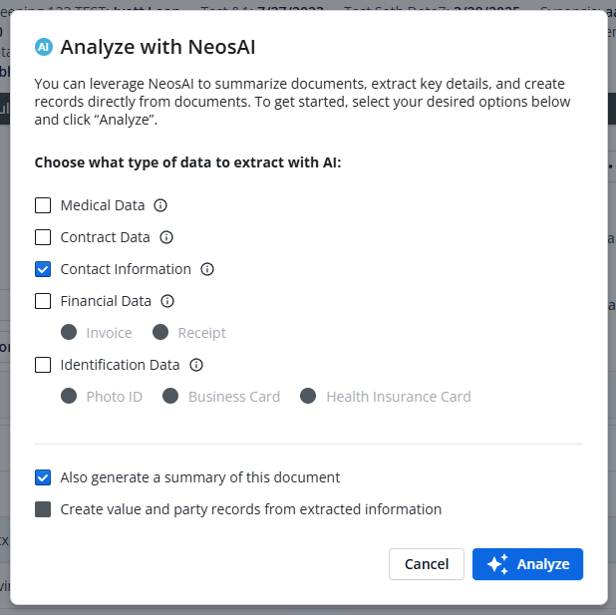Screen dimensions: 616x615
Task: Show the Financial Data info tooltip icon
Action: 167,301
